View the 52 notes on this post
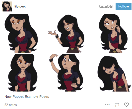132x109 pixels. click(x=11, y=105)
